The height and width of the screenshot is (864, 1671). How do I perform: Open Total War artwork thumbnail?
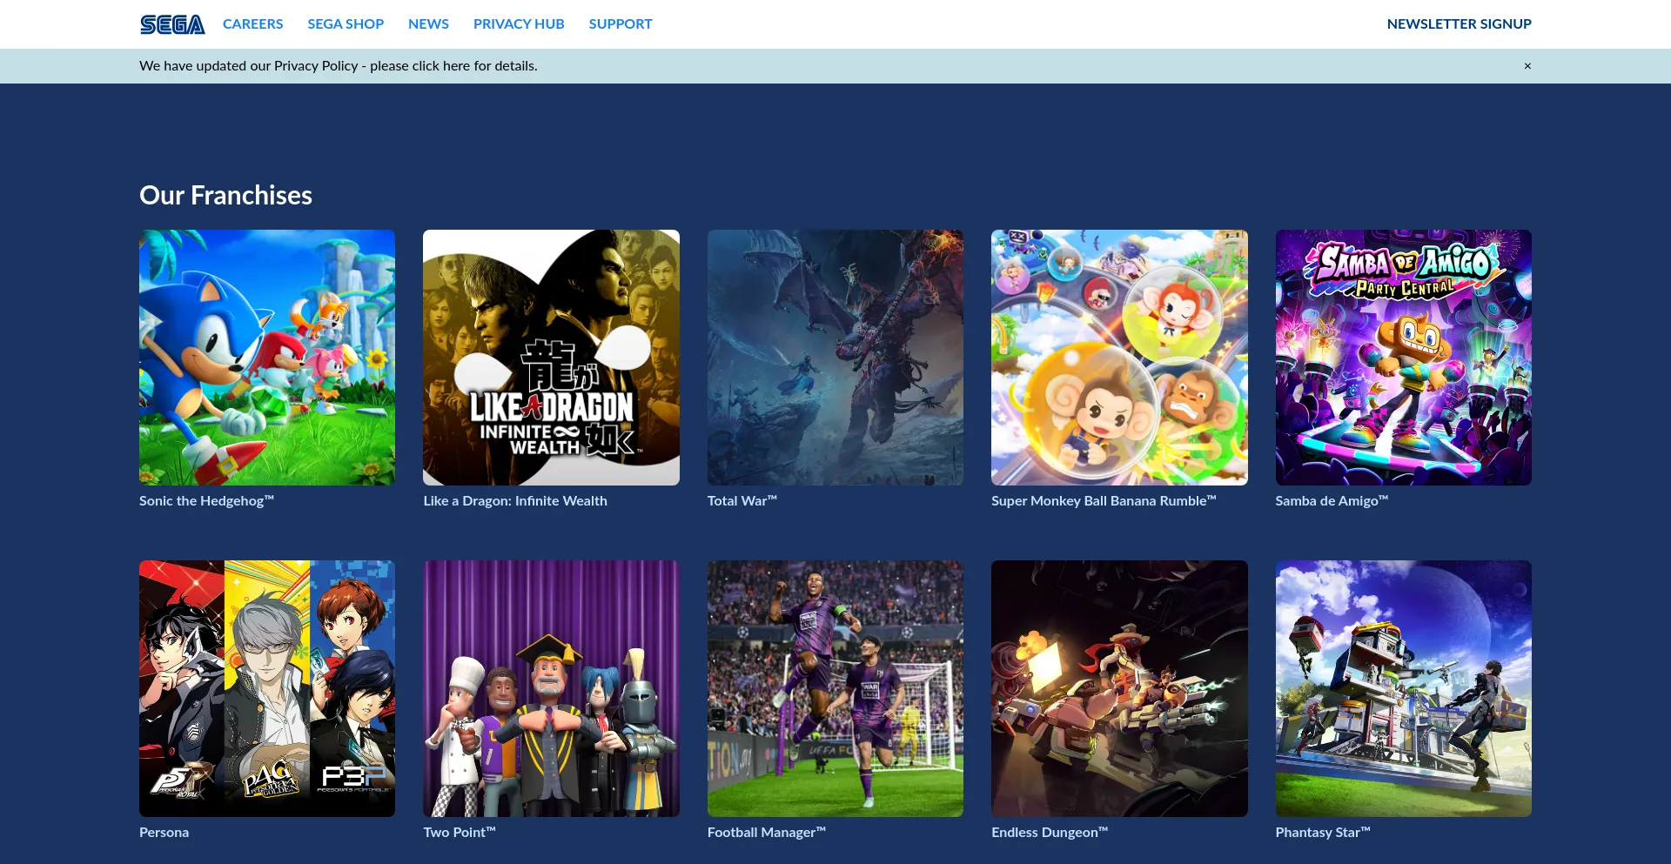click(x=835, y=358)
